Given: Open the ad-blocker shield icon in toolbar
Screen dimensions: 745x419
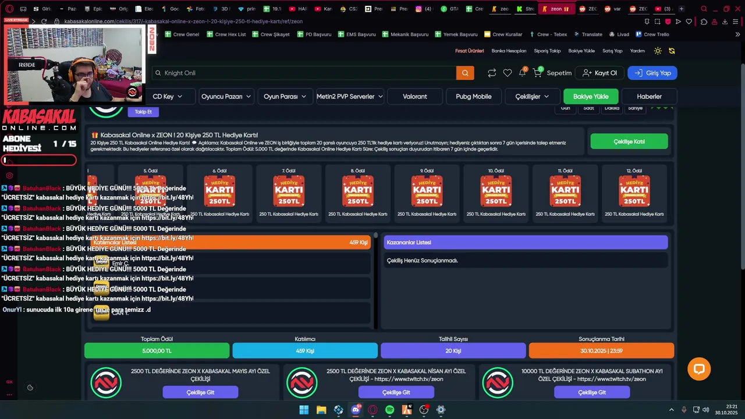Looking at the screenshot, I should click(x=668, y=22).
